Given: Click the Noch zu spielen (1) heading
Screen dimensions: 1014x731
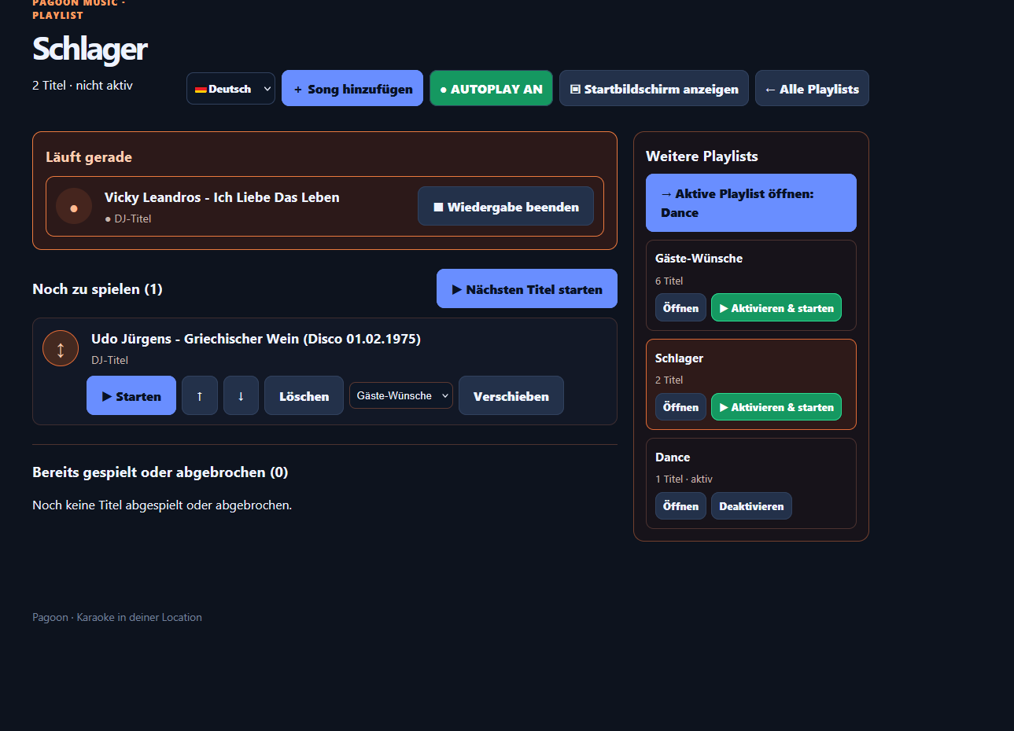Looking at the screenshot, I should [x=98, y=289].
